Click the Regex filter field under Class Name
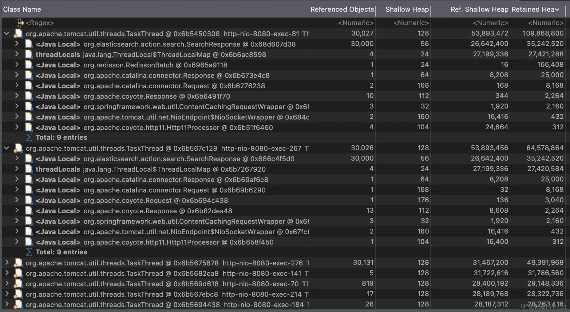Screen dimensions: 570x312 (x=40, y=23)
